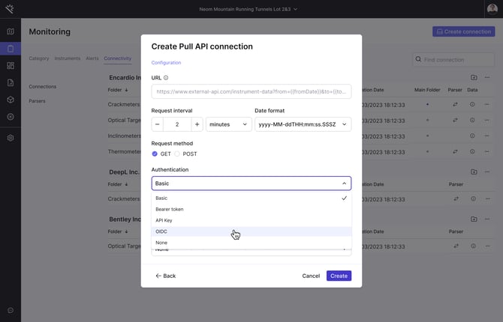Open Parsers in the left panel
This screenshot has width=503, height=322.
pos(37,101)
